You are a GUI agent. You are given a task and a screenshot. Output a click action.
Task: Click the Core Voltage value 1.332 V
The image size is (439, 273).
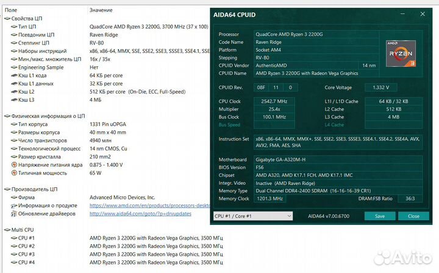pyautogui.click(x=380, y=88)
